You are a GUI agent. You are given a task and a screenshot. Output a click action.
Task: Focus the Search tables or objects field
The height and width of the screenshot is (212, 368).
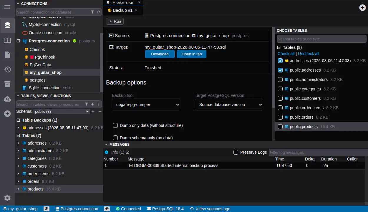pos(321,39)
